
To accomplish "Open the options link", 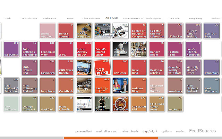I will pos(166,131).
